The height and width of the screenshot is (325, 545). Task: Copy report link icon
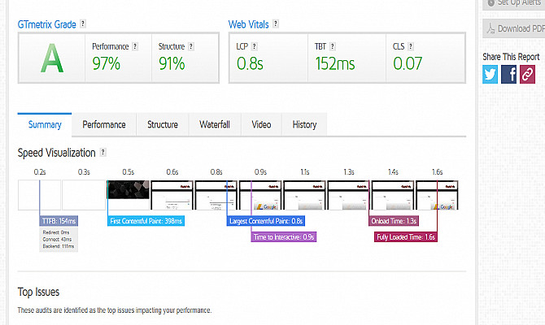pos(527,74)
